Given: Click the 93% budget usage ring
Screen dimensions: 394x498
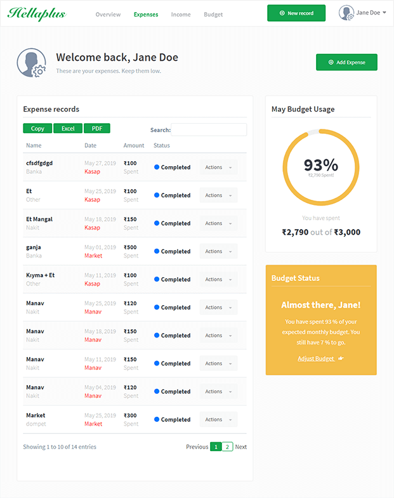Looking at the screenshot, I should [320, 166].
